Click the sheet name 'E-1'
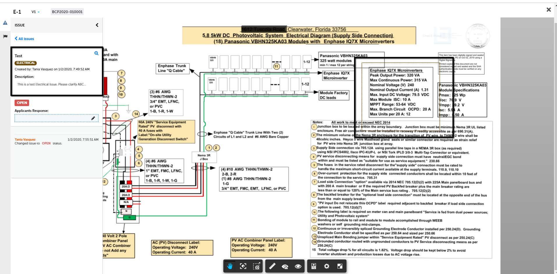 pos(17,12)
